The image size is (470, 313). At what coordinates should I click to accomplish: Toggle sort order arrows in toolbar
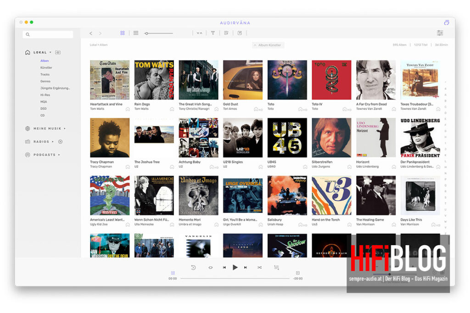pos(199,33)
